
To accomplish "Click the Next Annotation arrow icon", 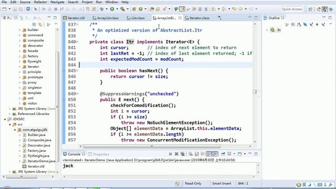I will 214,9.
